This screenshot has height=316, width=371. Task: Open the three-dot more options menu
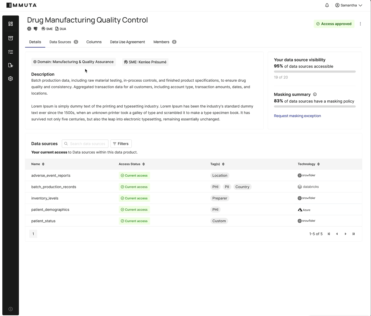(x=360, y=24)
